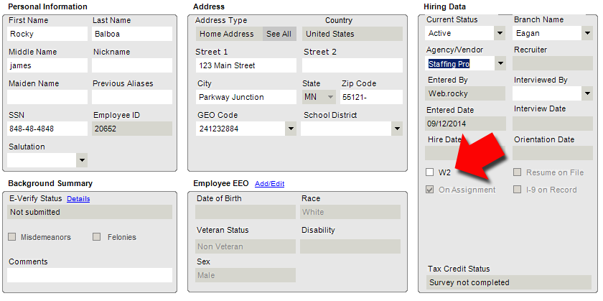Expand the GEO Code dropdown

pyautogui.click(x=291, y=129)
